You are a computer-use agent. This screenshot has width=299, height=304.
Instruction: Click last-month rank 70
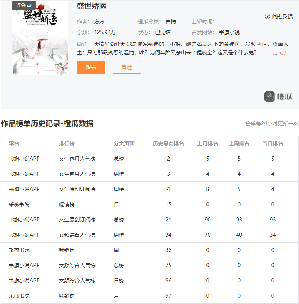pos(208,235)
